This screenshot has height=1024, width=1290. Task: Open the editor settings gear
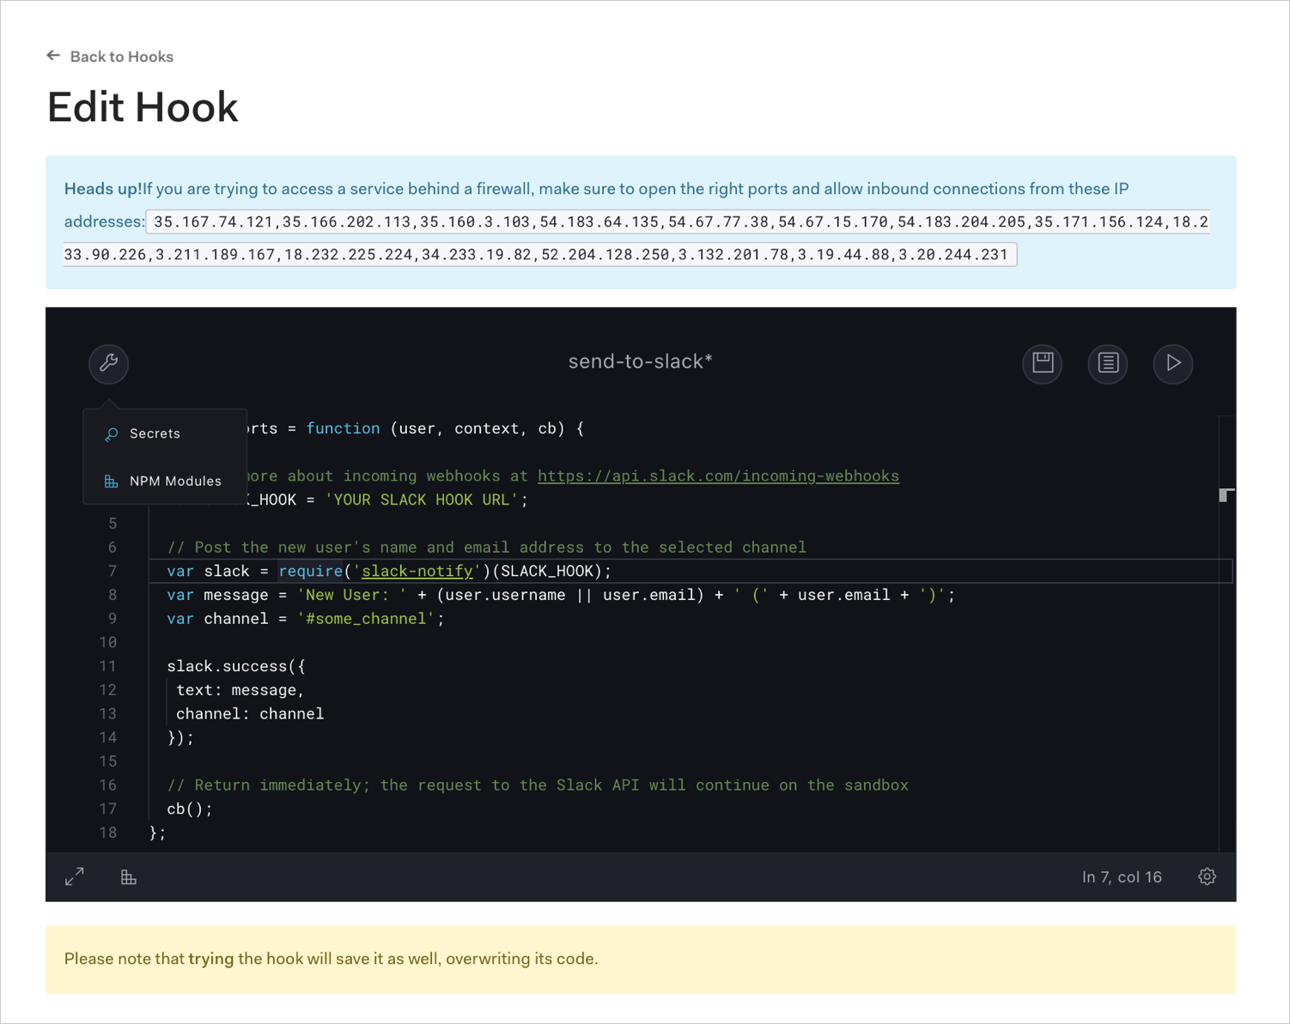tap(1207, 876)
